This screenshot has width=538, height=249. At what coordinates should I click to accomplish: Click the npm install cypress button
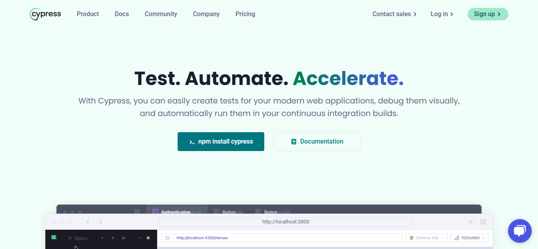click(x=221, y=142)
